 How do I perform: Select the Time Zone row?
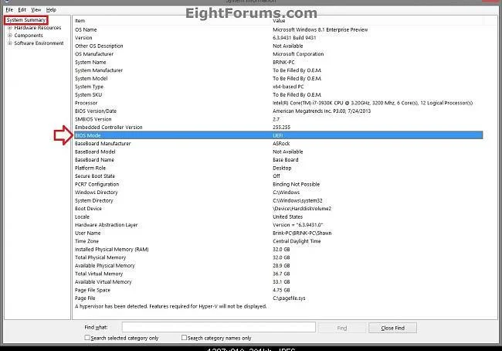(278, 241)
